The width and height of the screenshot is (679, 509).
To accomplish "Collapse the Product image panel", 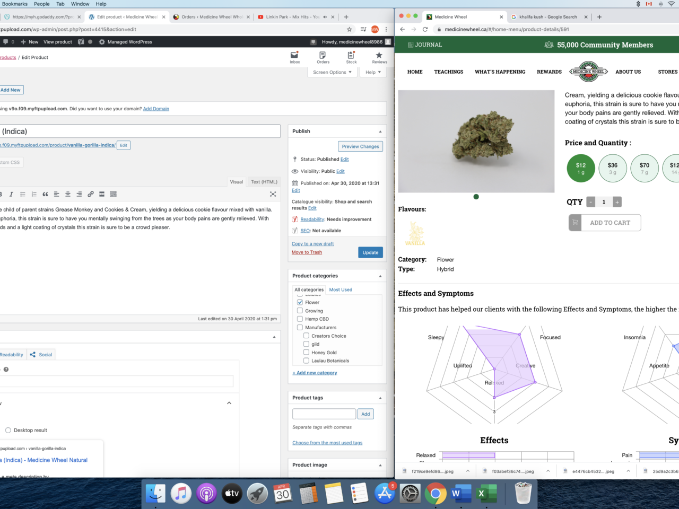I will pos(380,465).
